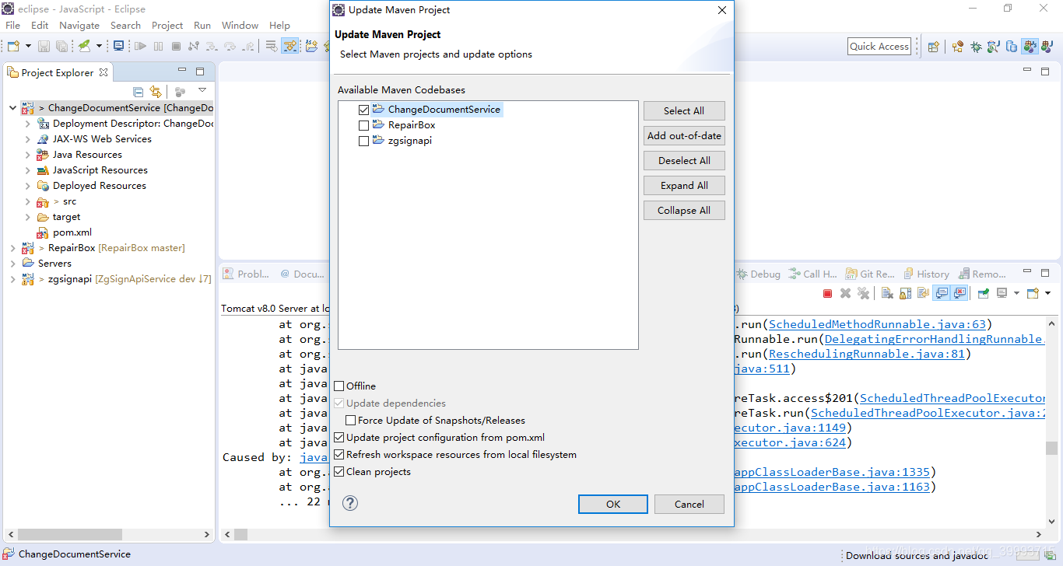Viewport: 1063px width, 566px height.
Task: Click Collapse All in Project Explorer
Action: [139, 91]
